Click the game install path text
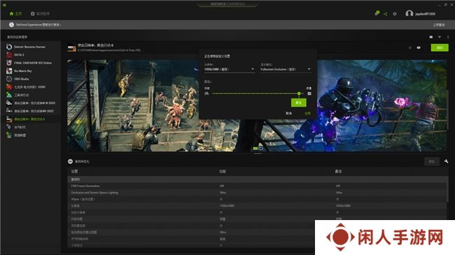 [109, 50]
